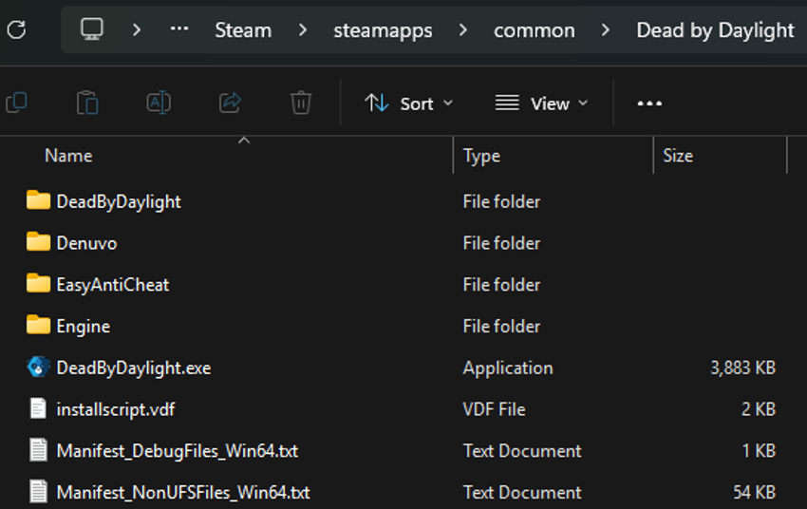Click the Engine folder name
The image size is (807, 509).
coord(84,327)
